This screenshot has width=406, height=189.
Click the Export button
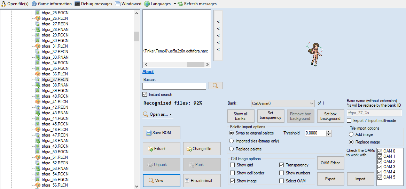tap(331, 179)
